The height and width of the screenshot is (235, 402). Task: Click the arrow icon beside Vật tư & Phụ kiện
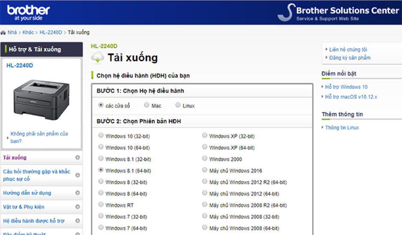(77, 207)
